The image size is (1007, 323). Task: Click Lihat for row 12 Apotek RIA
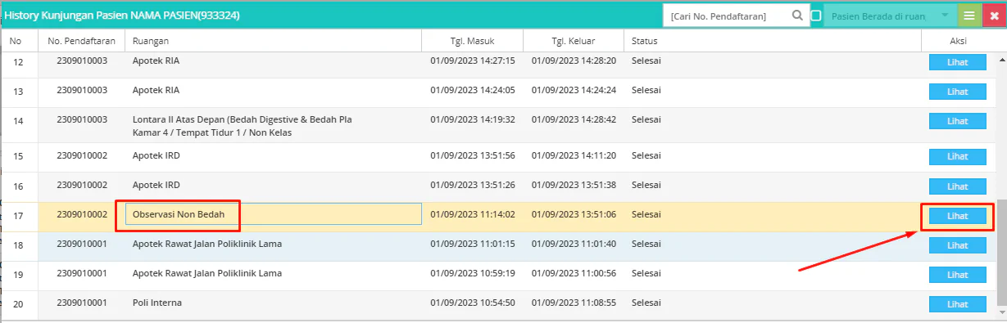coord(957,62)
